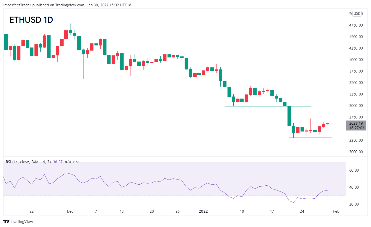
Task: Click the TradingView wordmark link
Action: pos(22,221)
